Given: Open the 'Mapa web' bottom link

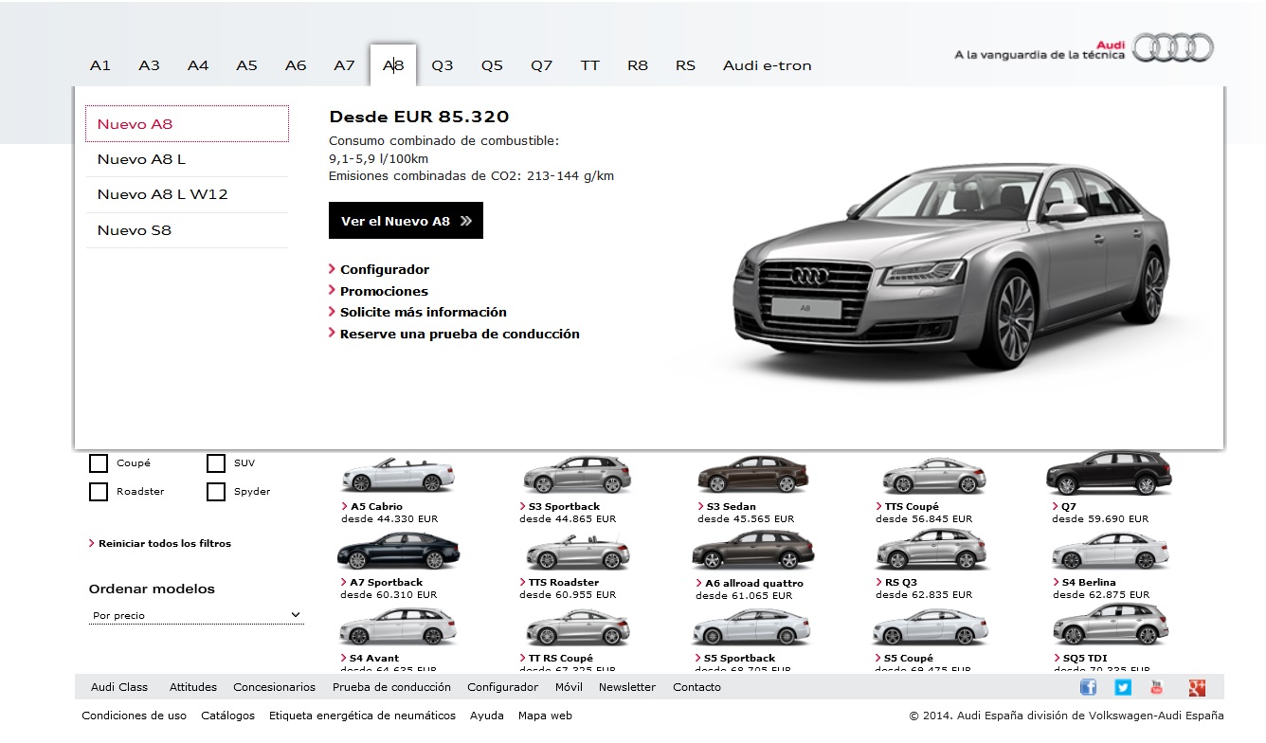Looking at the screenshot, I should (545, 716).
